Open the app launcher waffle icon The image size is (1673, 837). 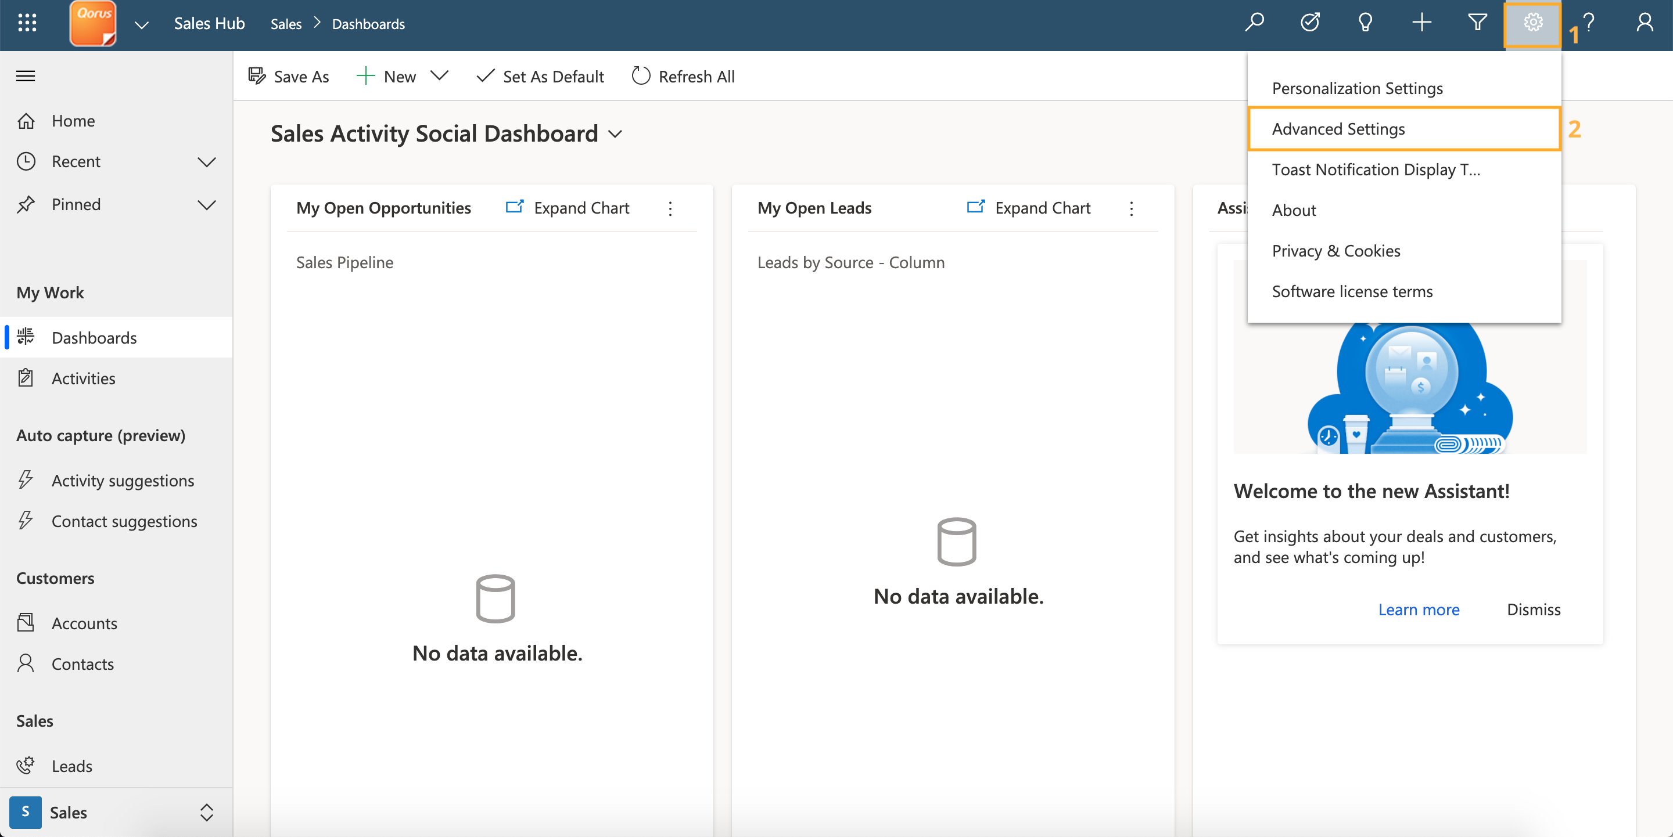[27, 23]
